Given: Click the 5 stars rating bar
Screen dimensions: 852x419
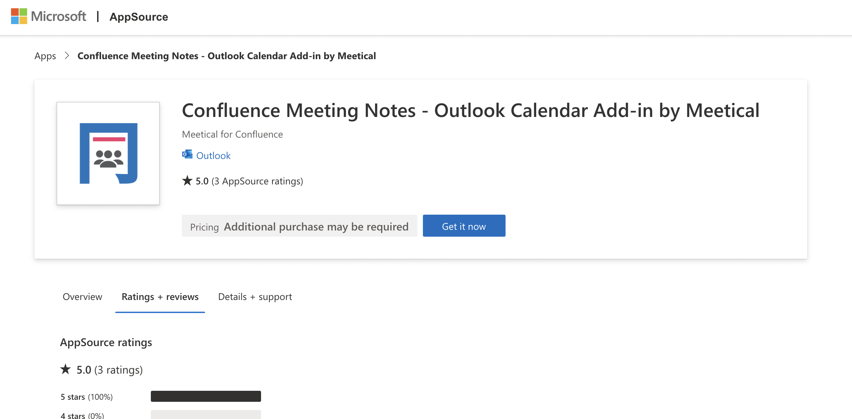Looking at the screenshot, I should click(x=206, y=396).
